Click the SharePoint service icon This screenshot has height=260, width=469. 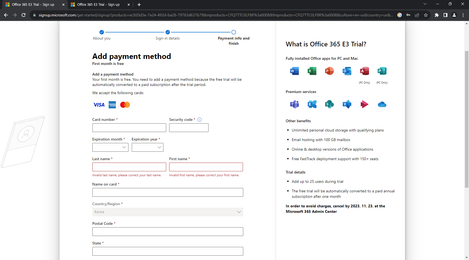click(329, 104)
